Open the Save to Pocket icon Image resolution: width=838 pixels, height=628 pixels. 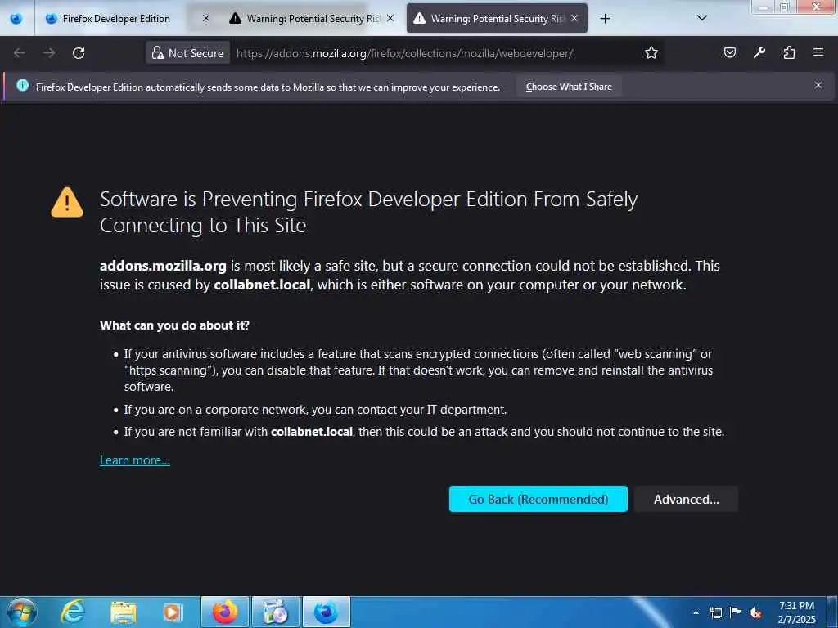[x=729, y=52]
